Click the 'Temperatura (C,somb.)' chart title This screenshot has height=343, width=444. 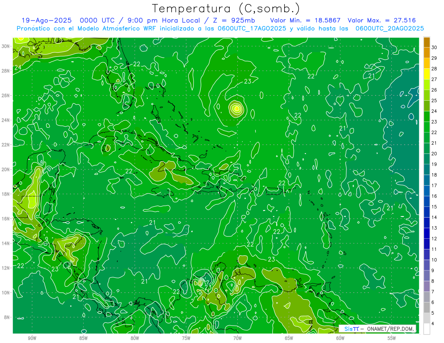tap(226, 9)
